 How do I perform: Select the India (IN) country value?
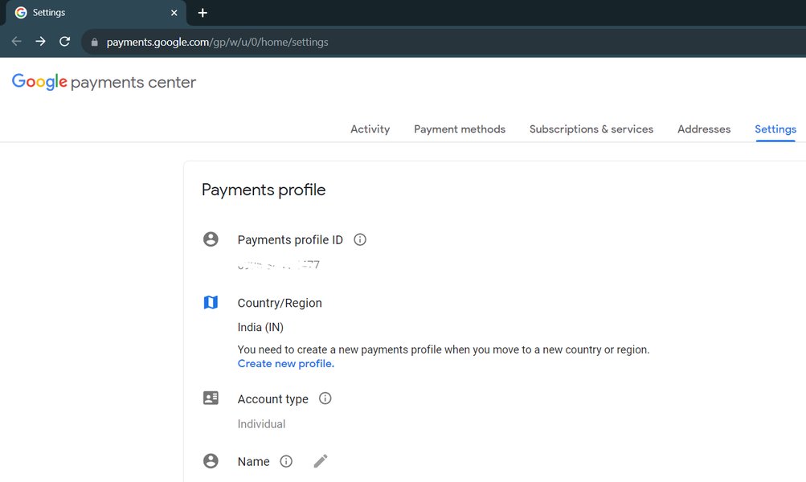coord(260,327)
